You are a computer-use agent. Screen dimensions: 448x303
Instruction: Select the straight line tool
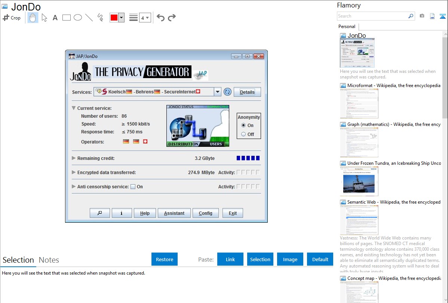click(89, 18)
